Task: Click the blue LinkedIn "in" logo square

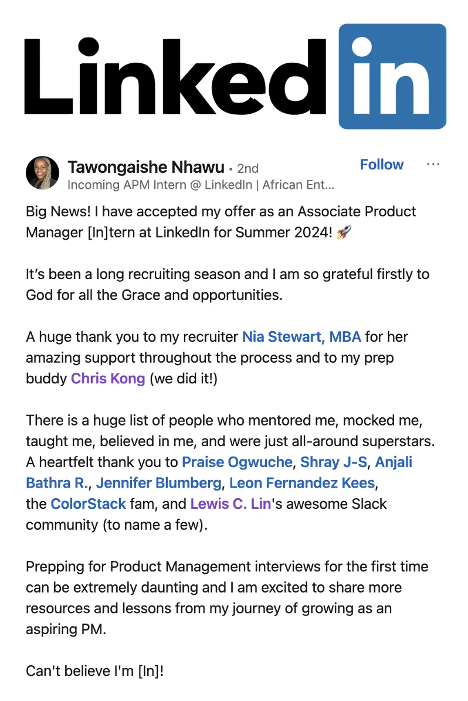Action: pyautogui.click(x=392, y=76)
